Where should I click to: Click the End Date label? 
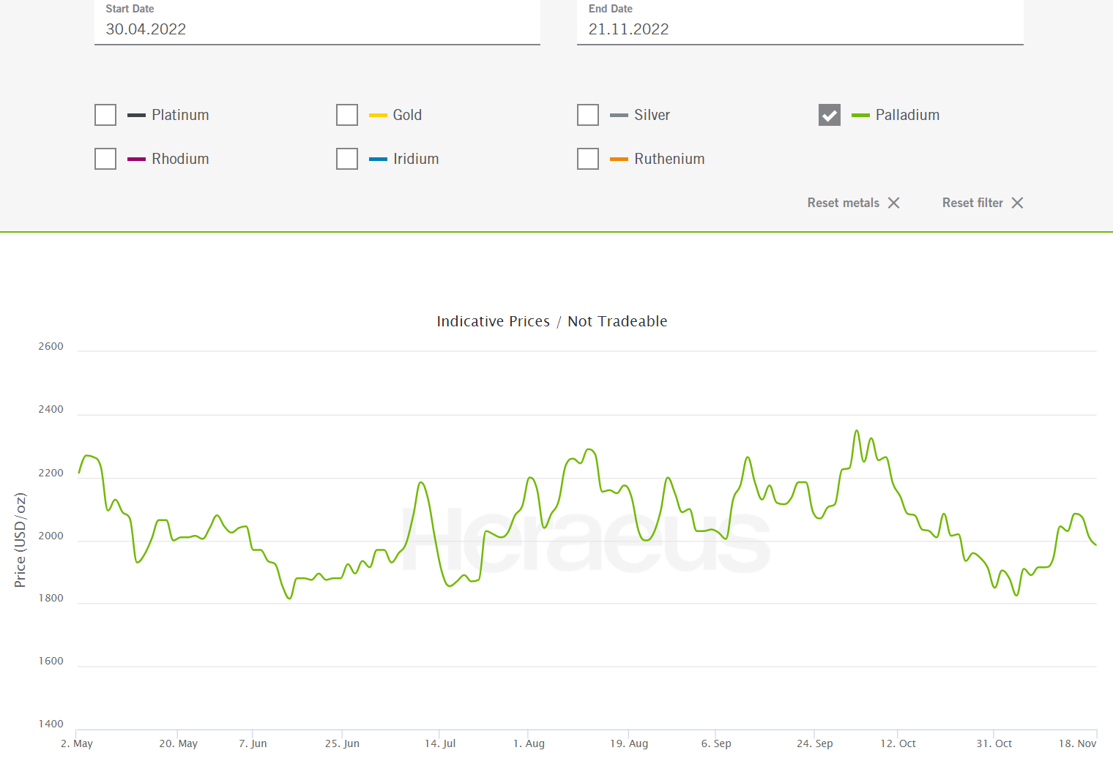[x=611, y=9]
